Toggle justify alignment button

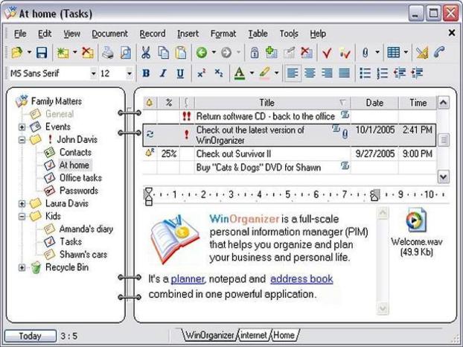[345, 73]
